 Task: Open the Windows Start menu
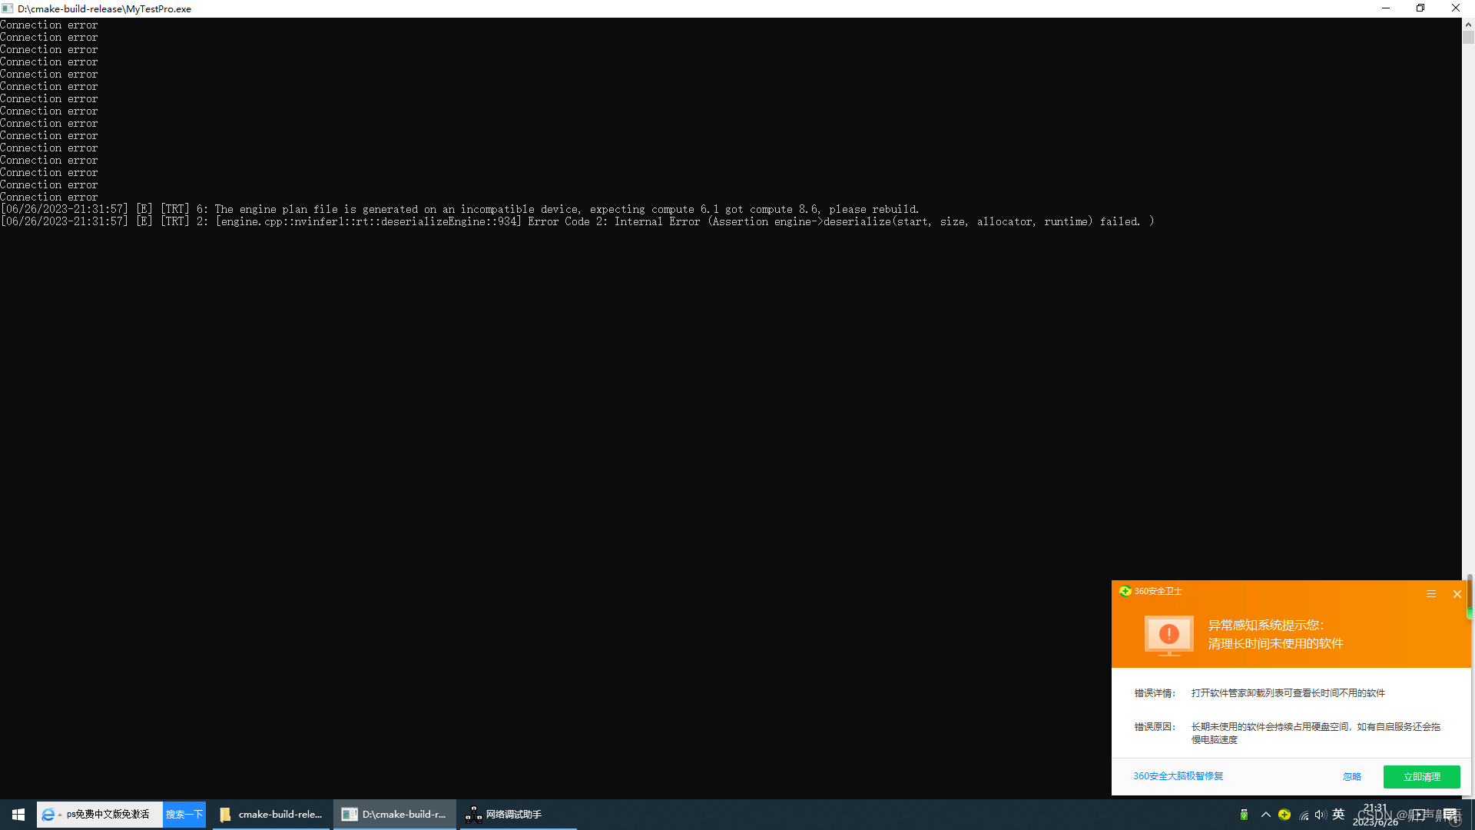point(18,814)
